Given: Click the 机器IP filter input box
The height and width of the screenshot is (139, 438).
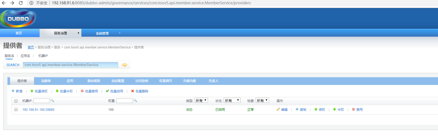Looking at the screenshot, I should point(42,101).
